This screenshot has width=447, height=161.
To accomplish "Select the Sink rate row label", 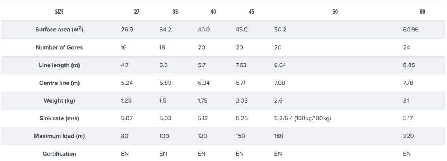I will click(60, 118).
